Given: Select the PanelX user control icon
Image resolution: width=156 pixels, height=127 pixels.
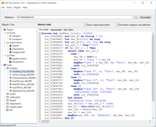Looking at the screenshot, I should pyautogui.click(x=10, y=46).
